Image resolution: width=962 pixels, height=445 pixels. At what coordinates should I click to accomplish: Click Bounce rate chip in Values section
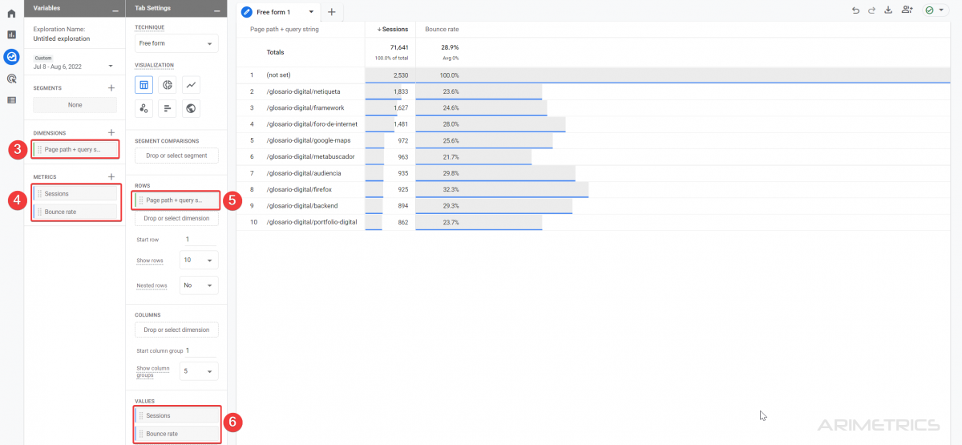point(176,434)
